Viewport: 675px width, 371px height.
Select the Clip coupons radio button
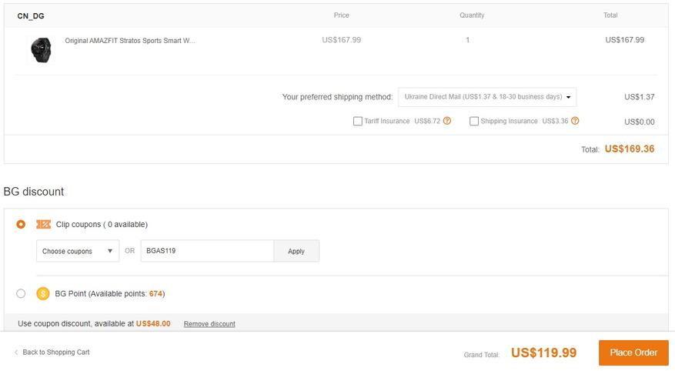21,224
